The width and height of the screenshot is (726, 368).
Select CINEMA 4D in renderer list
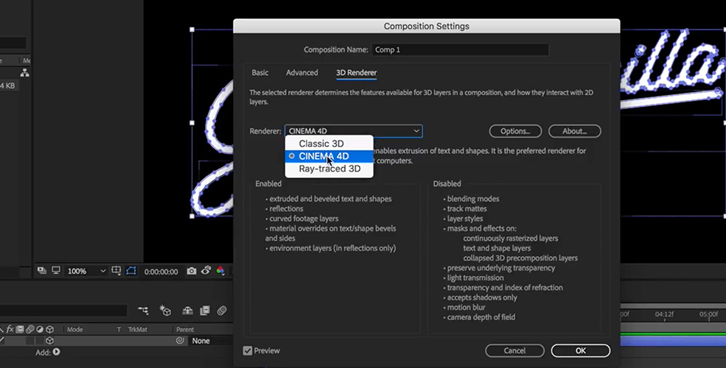[x=329, y=156]
